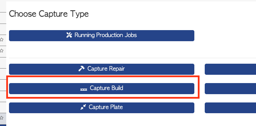
Task: Click the blue button right of Capture Build
Action: (x=230, y=89)
